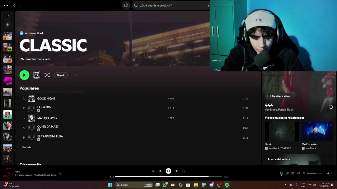Click the now playing 444 cover art
The image size is (337, 189).
(x=7, y=173)
